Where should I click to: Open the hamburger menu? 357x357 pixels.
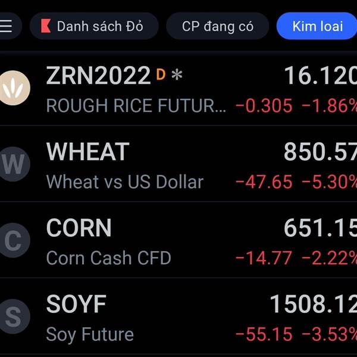[x=6, y=26]
